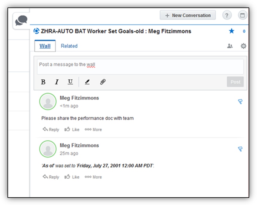Image resolution: width=257 pixels, height=205 pixels.
Task: Click the flag icon on 25m ago message
Action: [240, 149]
